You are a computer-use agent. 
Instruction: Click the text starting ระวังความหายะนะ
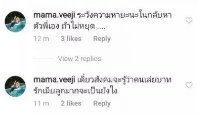[125, 15]
